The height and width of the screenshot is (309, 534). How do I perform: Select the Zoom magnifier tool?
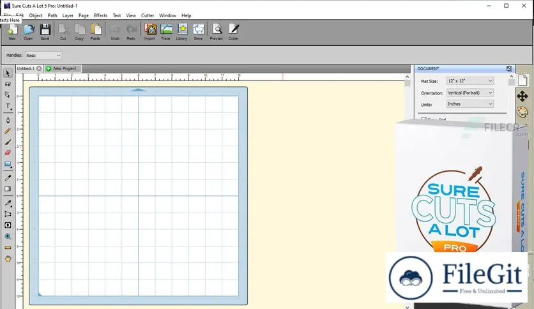pos(8,236)
